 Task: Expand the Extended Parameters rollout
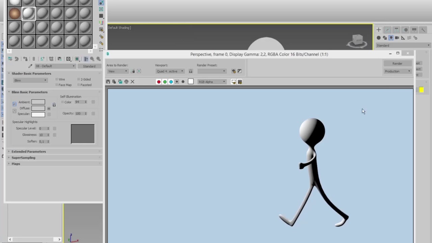coord(29,152)
